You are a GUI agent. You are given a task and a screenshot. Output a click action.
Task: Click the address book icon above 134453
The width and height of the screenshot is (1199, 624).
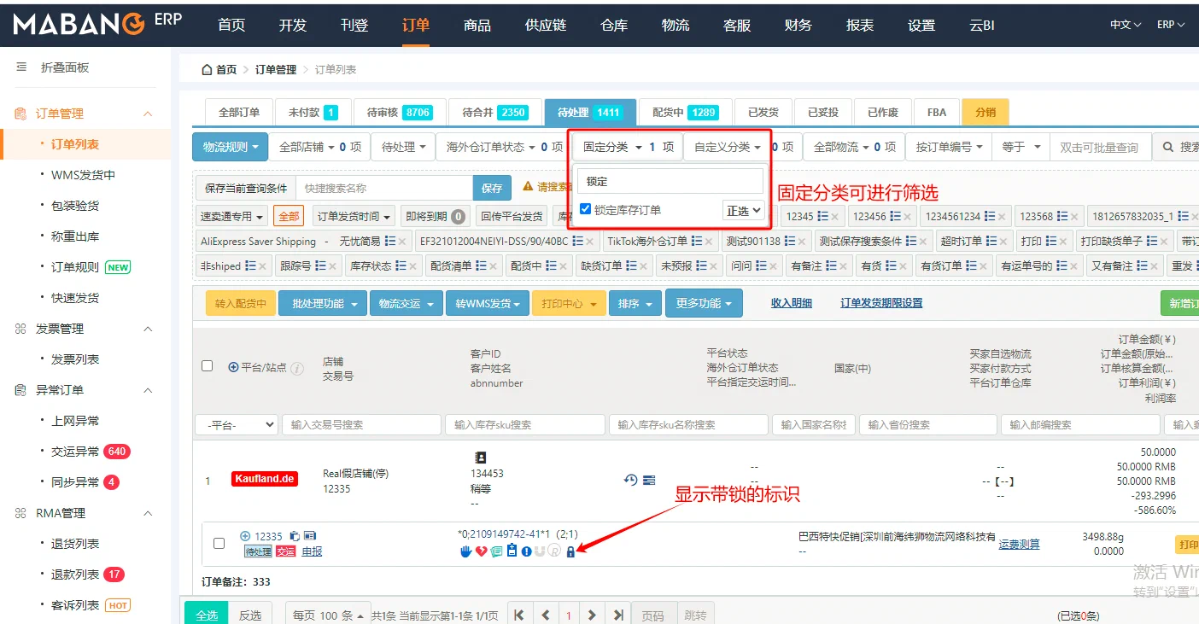pos(480,458)
